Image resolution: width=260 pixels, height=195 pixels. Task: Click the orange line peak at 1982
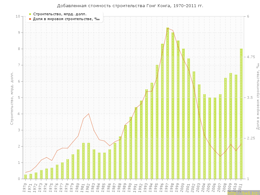coord(88,113)
